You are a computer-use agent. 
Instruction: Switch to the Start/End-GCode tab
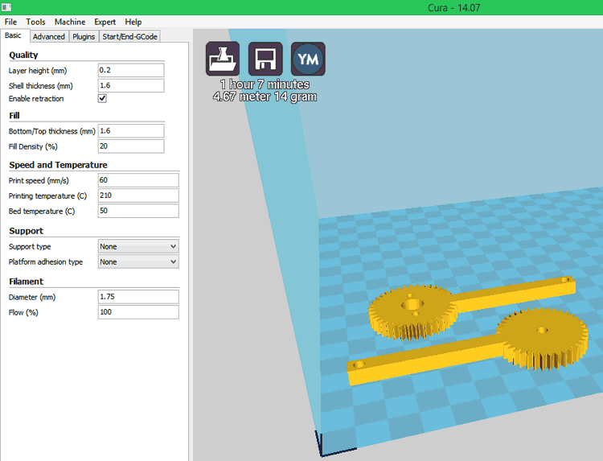[129, 36]
